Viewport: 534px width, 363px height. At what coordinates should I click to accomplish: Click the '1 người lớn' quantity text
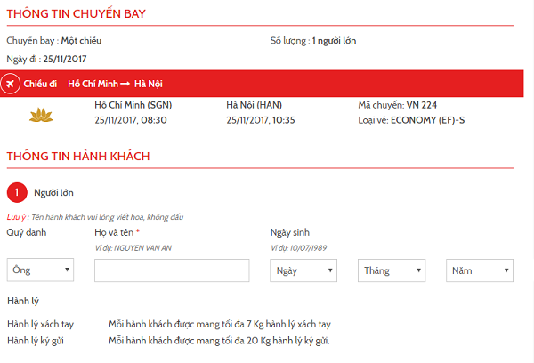334,41
